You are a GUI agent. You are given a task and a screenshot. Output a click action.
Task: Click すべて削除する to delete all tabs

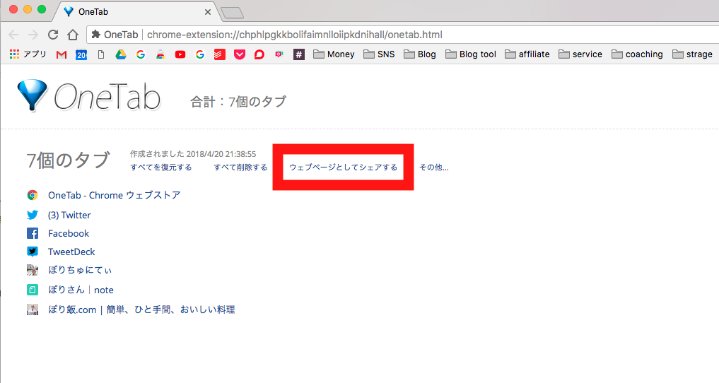[x=240, y=167]
